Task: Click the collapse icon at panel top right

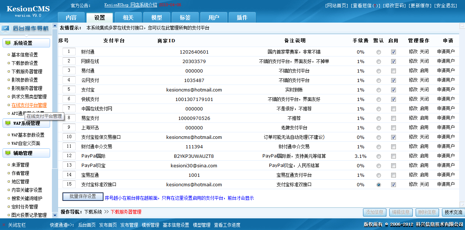Action: click(461, 25)
